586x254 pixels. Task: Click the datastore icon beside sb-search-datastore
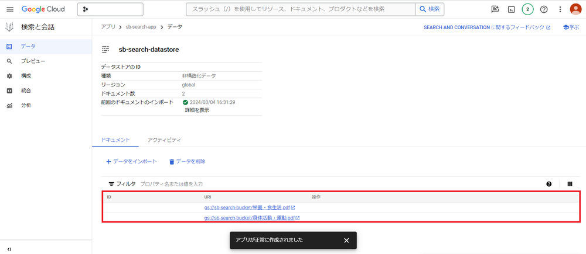click(105, 50)
